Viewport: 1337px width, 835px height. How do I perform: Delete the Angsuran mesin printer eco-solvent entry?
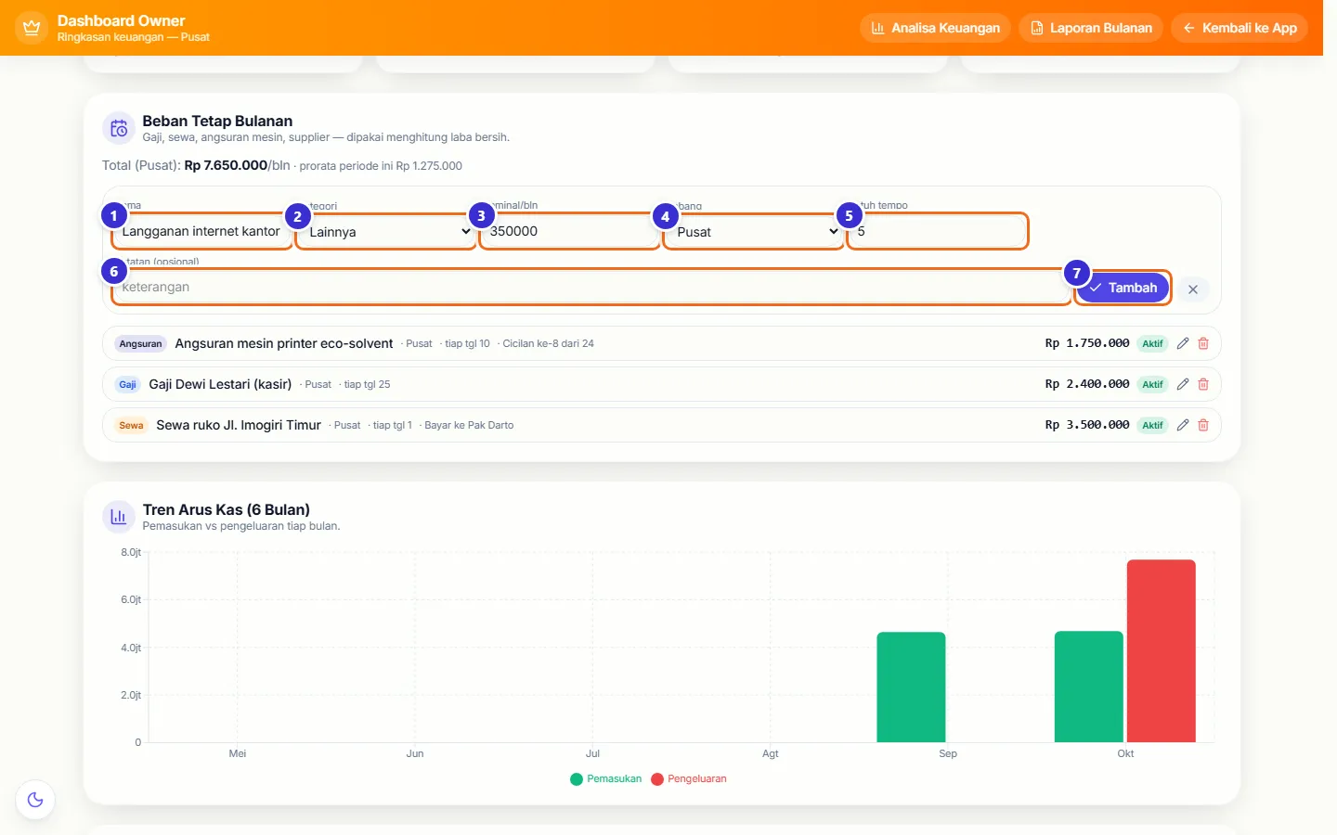coord(1203,343)
